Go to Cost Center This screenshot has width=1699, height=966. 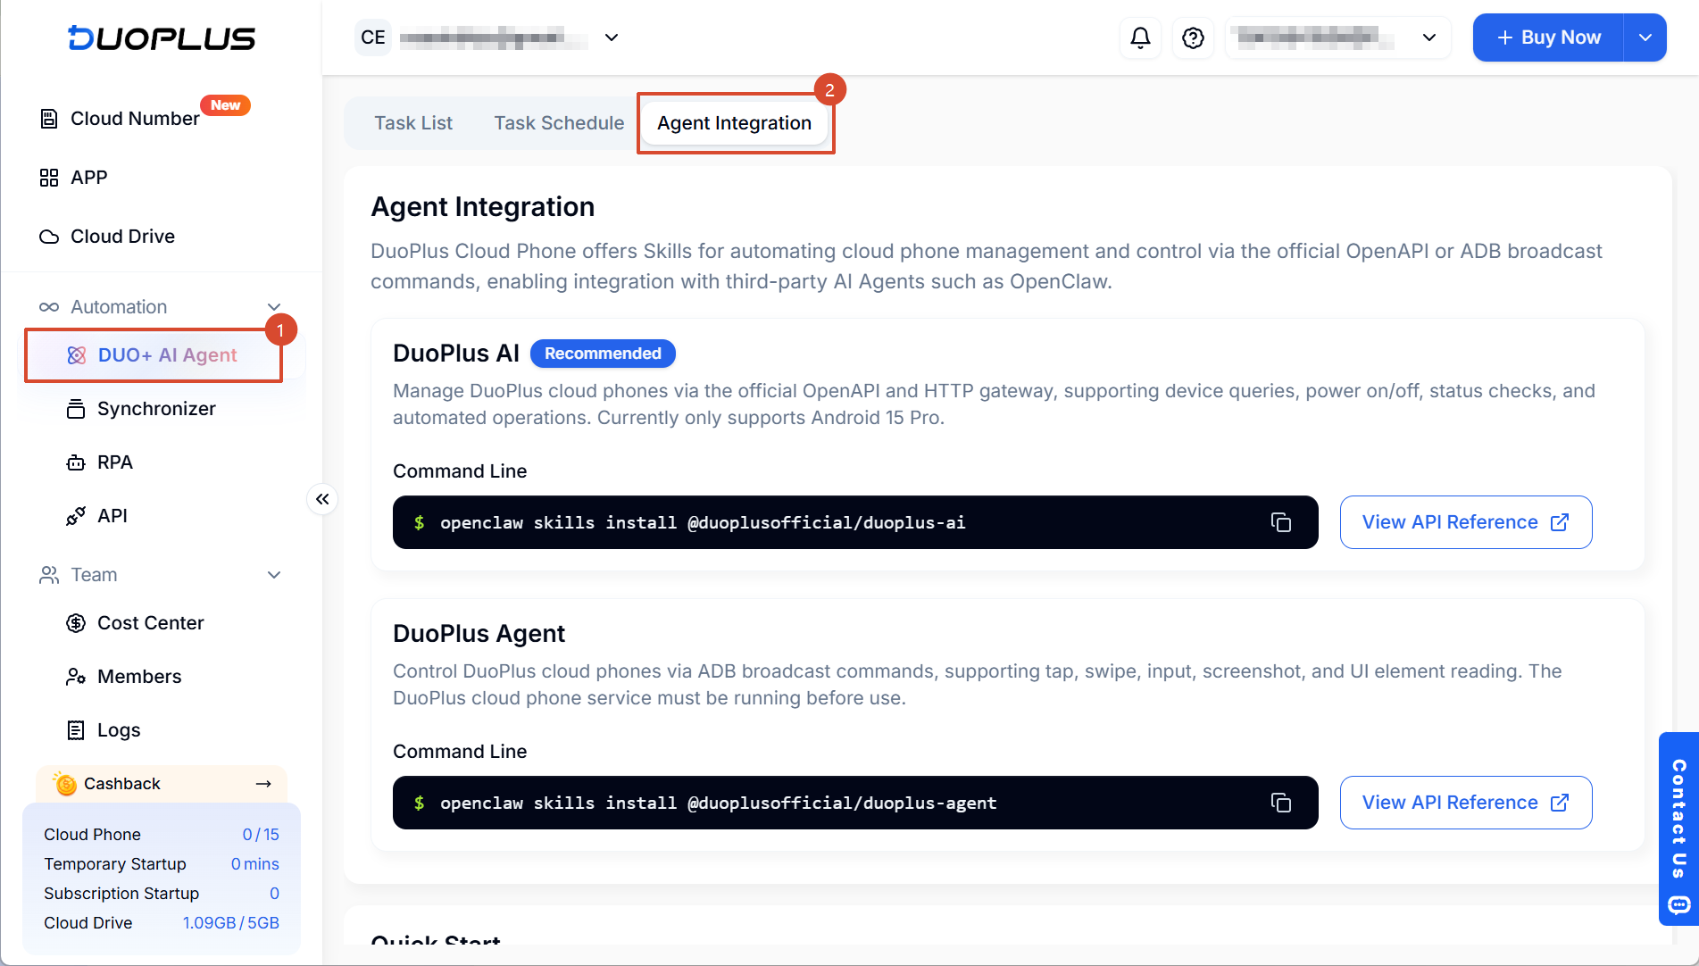[x=151, y=623]
